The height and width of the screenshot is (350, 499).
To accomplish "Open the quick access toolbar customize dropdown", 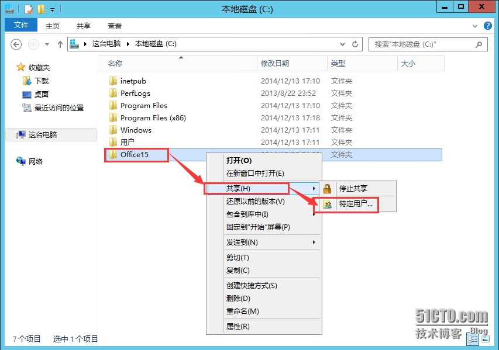I will [x=52, y=10].
